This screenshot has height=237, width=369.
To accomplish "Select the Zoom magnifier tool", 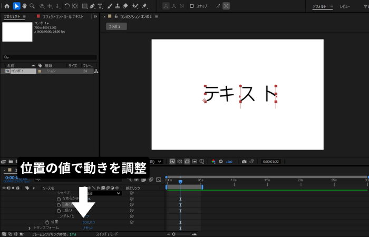I will [x=32, y=6].
